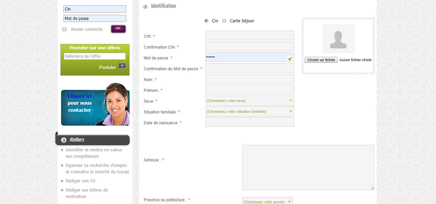Select the Cin radio button
436x204 pixels.
click(x=206, y=21)
